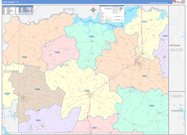Select ZIP code label 75563
The height and width of the screenshot is (135, 187).
point(87,91)
